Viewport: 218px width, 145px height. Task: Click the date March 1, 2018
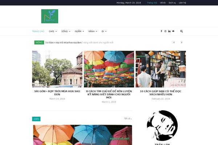point(109,102)
